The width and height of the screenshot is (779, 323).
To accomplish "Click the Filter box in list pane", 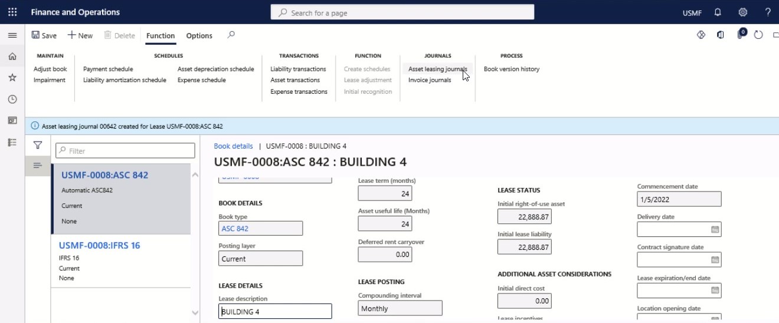I will pos(125,151).
